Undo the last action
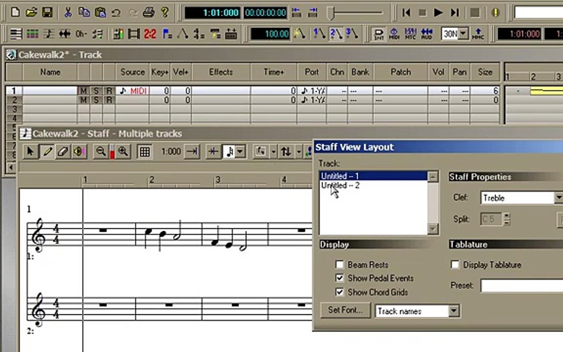 [x=116, y=13]
